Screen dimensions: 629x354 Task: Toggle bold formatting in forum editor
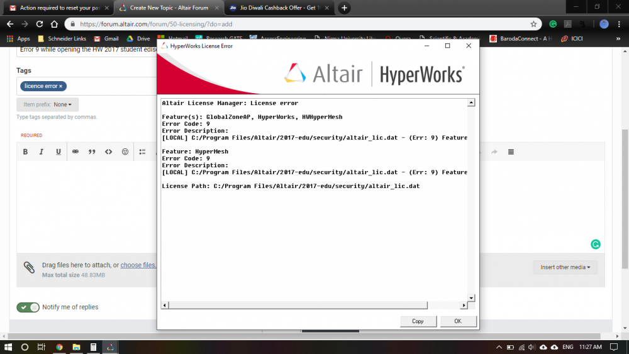coord(25,152)
